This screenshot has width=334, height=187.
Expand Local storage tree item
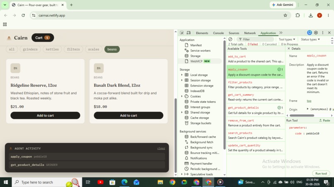click(x=182, y=75)
